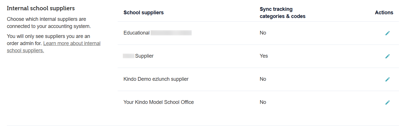
Task: Click the blurred text beside Educational
Action: pos(171,33)
